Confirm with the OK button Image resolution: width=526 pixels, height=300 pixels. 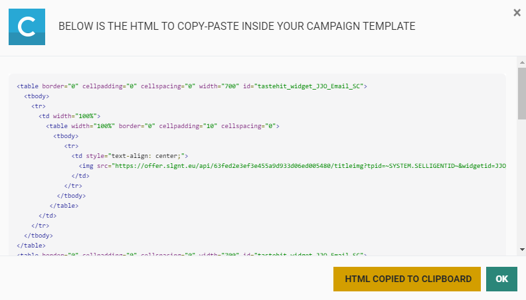tap(501, 279)
